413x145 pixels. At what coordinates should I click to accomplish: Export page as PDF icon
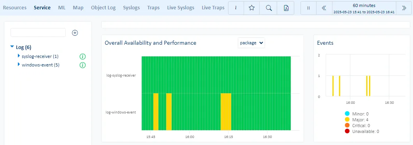point(286,8)
